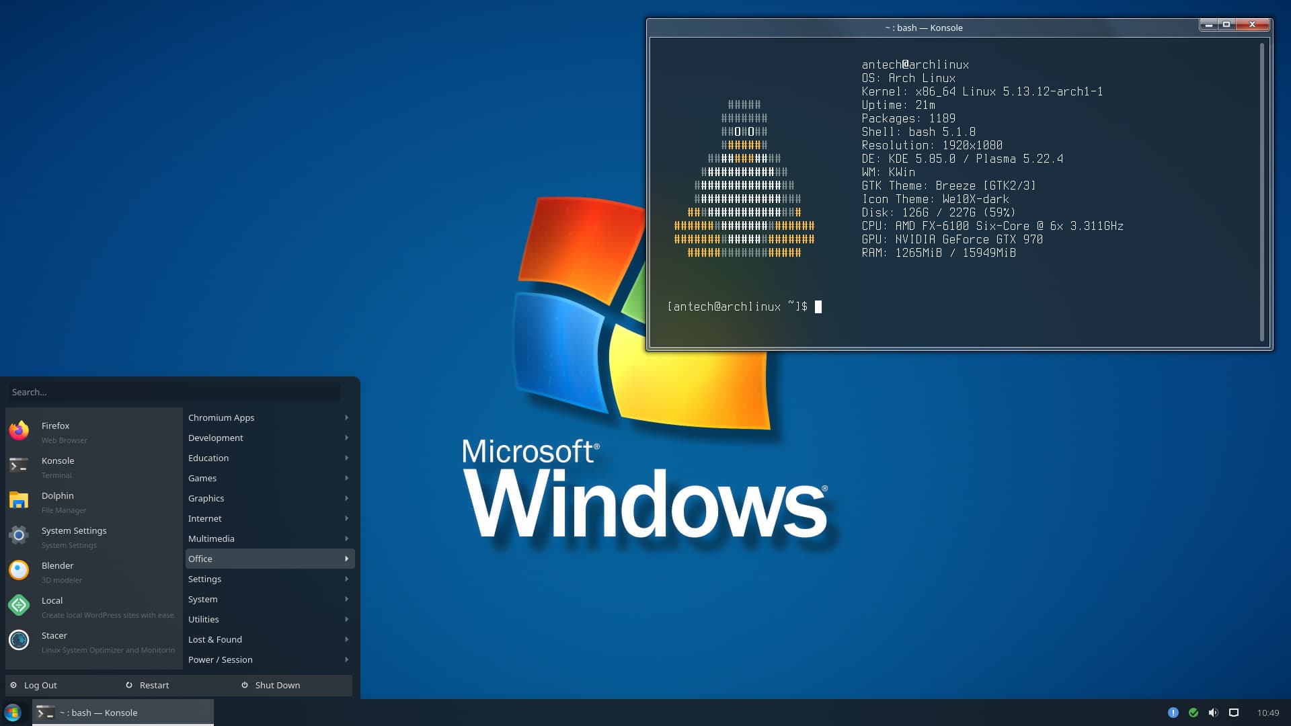The width and height of the screenshot is (1291, 726).
Task: Open the Utilities category
Action: 270,619
